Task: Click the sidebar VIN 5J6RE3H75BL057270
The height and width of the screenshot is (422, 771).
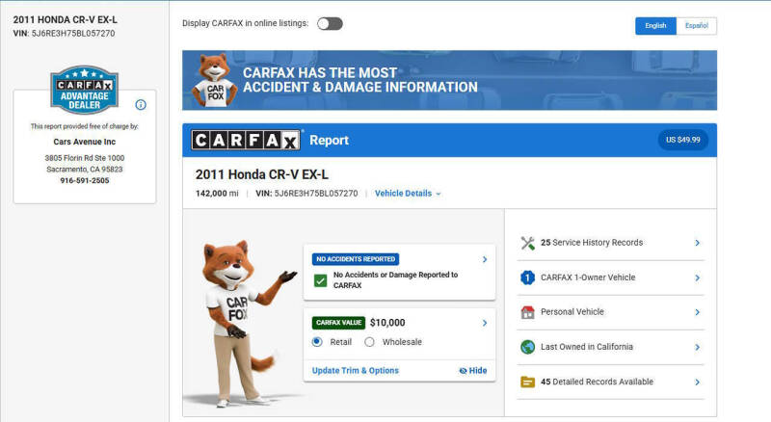Action: 73,34
